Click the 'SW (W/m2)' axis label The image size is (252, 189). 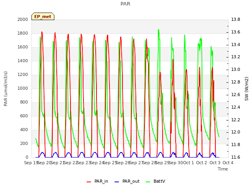pos(246,89)
